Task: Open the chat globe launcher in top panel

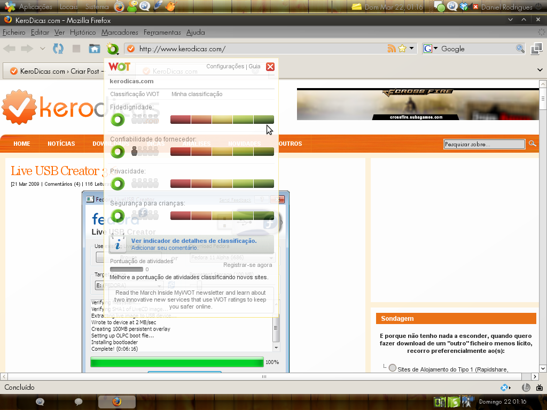Action: tap(144, 6)
